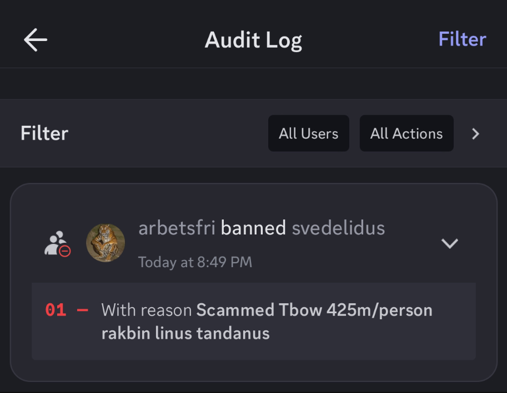The image size is (507, 393).
Task: Select the arbetsfri username
Action: click(177, 228)
